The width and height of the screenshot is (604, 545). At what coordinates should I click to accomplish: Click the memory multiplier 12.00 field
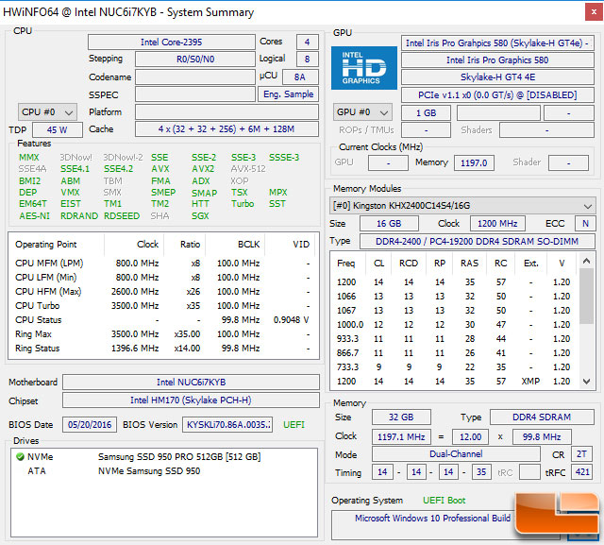(470, 437)
